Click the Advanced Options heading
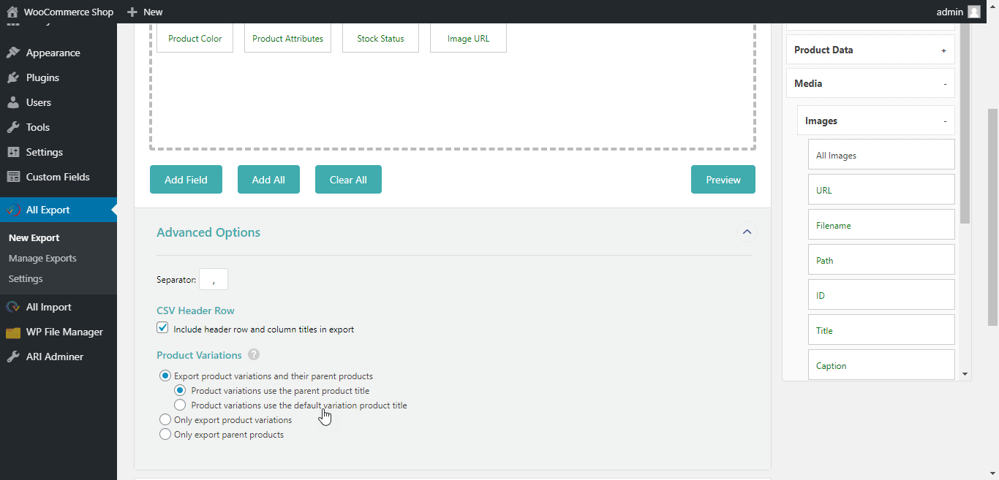The image size is (999, 480). click(208, 232)
